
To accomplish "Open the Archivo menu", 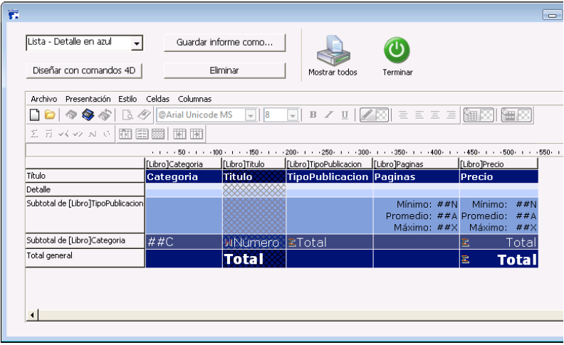I will pyautogui.click(x=43, y=99).
